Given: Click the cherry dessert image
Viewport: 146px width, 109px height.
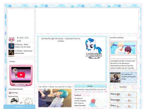Looking at the screenshot, I should [97, 101].
